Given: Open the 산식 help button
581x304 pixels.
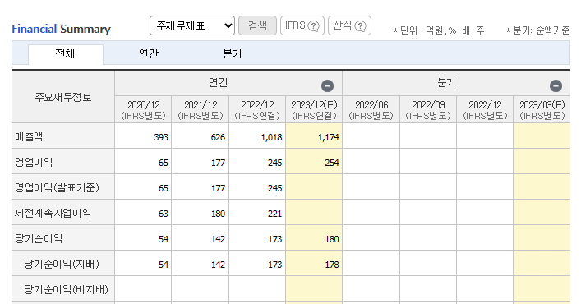Looking at the screenshot, I should pos(349,25).
